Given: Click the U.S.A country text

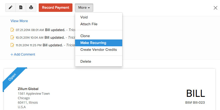Looking at the screenshot, I should pos(22,107).
